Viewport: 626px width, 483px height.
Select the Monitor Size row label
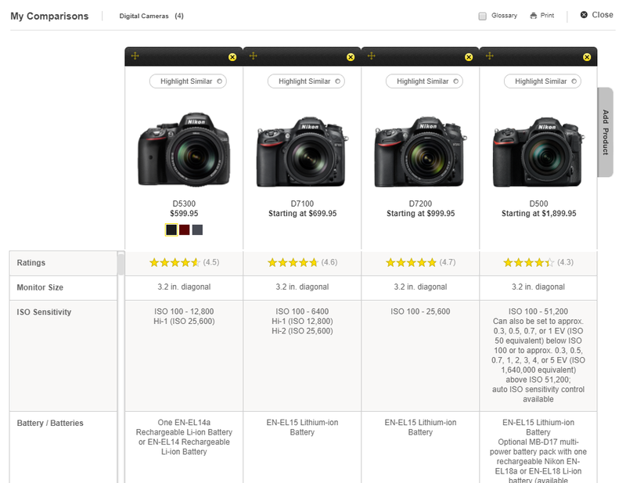(x=40, y=287)
